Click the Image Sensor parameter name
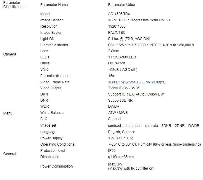The height and width of the screenshot is (180, 203). pos(52,20)
